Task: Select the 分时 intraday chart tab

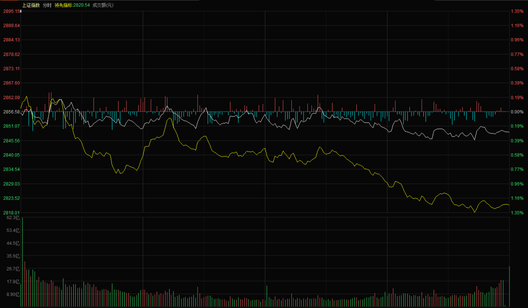Action: click(x=47, y=5)
